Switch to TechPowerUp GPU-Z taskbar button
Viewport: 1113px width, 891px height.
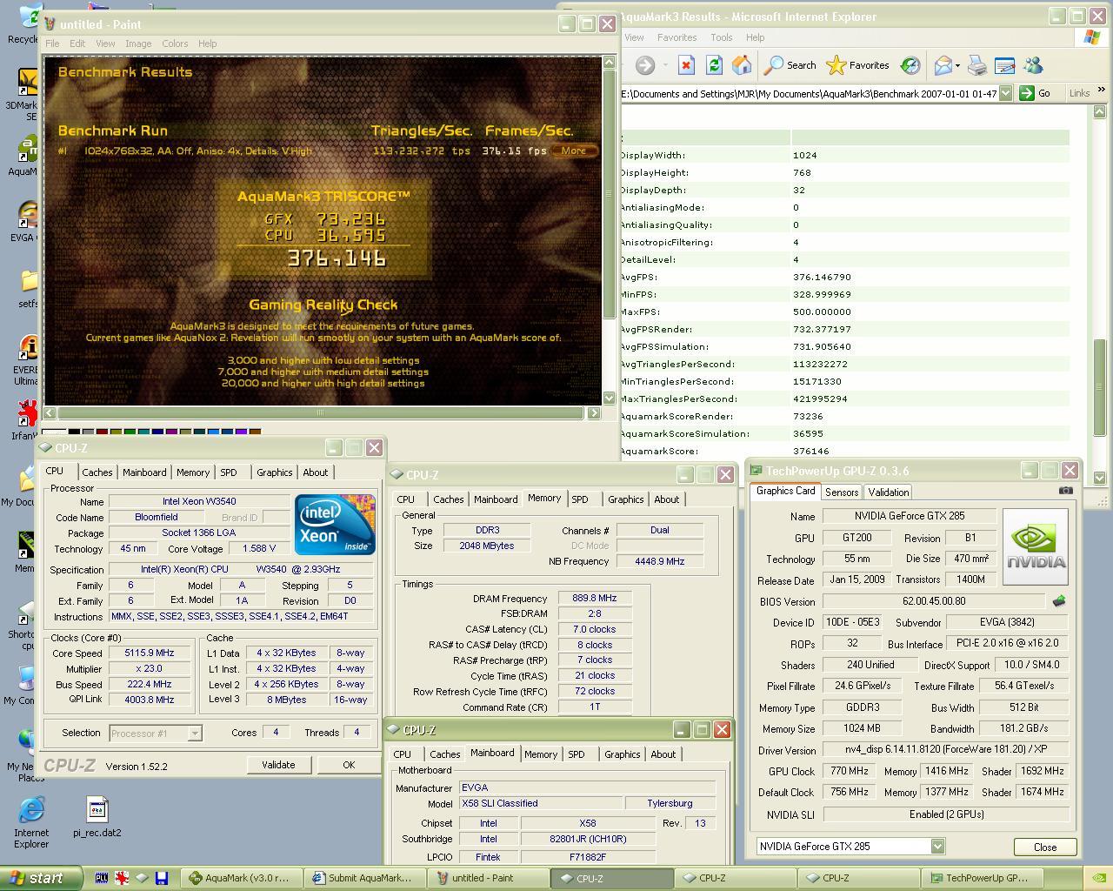(x=981, y=879)
